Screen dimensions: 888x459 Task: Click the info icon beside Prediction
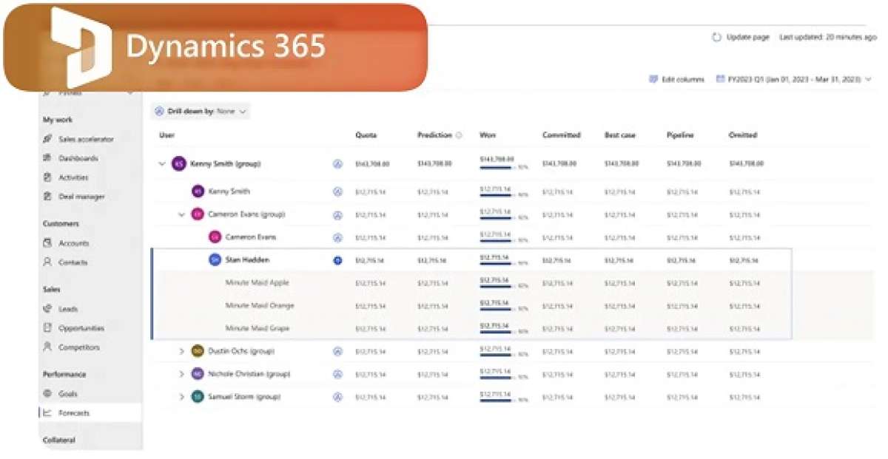tap(459, 135)
